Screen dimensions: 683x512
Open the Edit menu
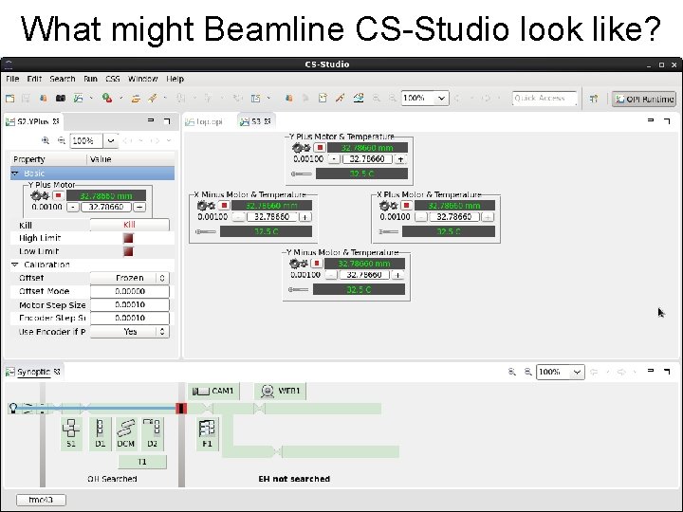pos(34,79)
